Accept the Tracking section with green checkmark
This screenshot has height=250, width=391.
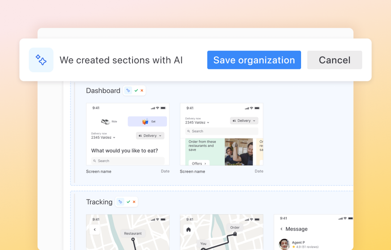coord(128,202)
